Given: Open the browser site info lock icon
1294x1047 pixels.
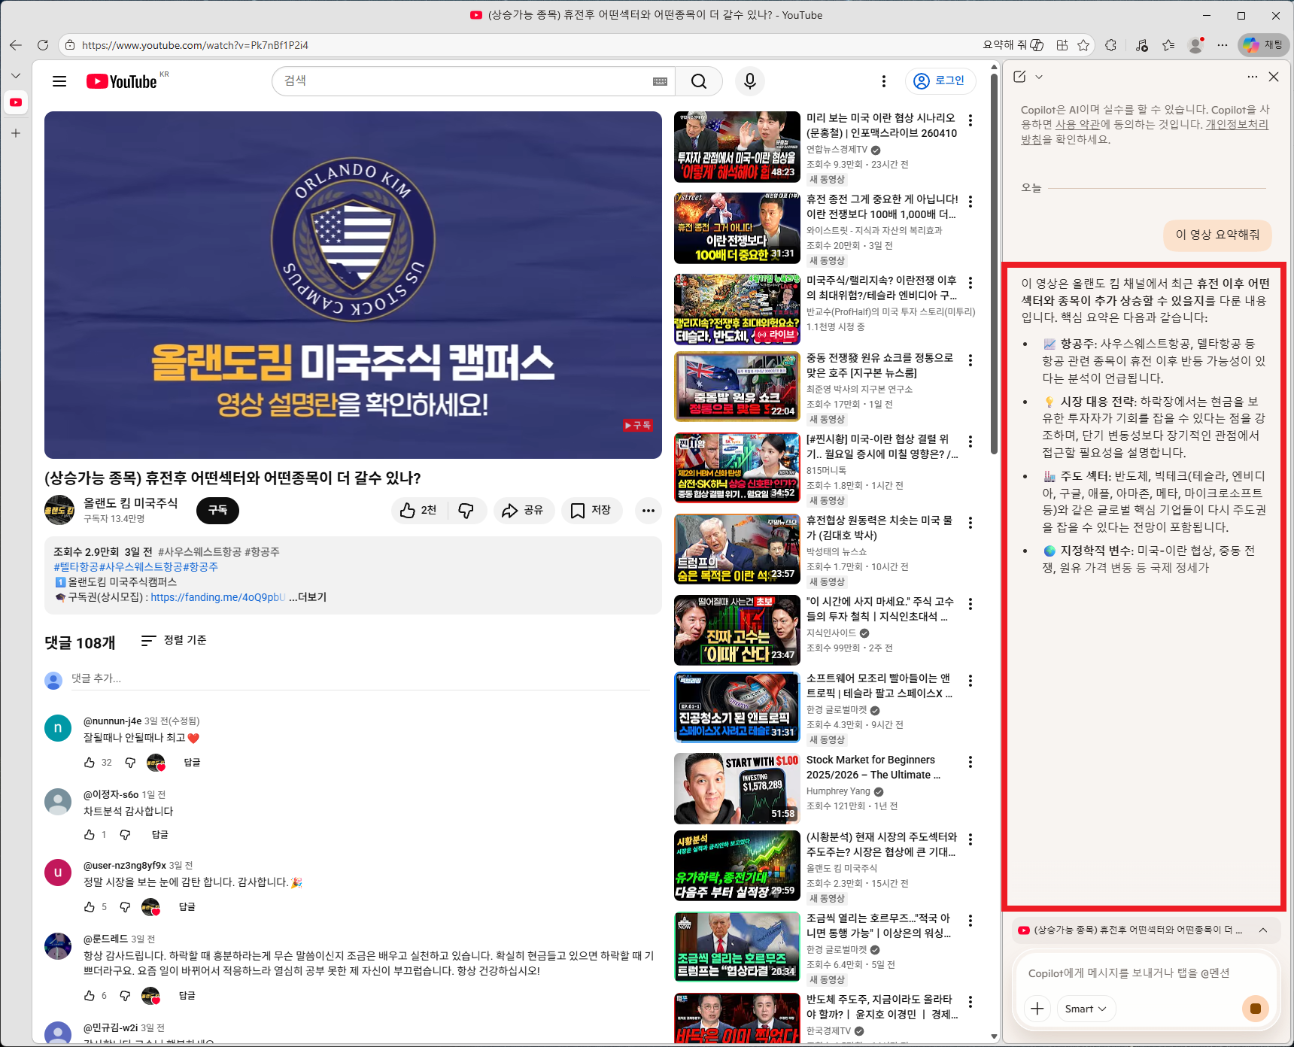Looking at the screenshot, I should [70, 45].
